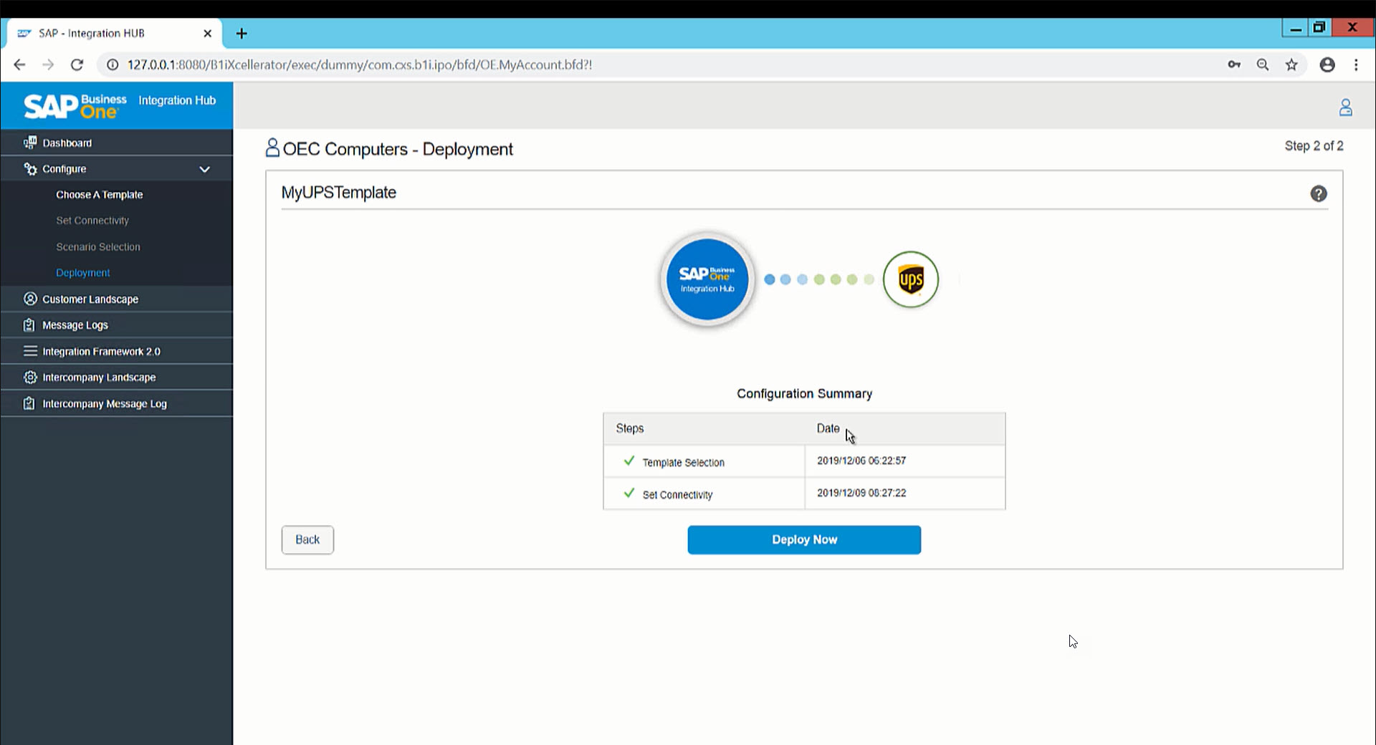Click the Back button
The image size is (1376, 745).
pos(307,539)
